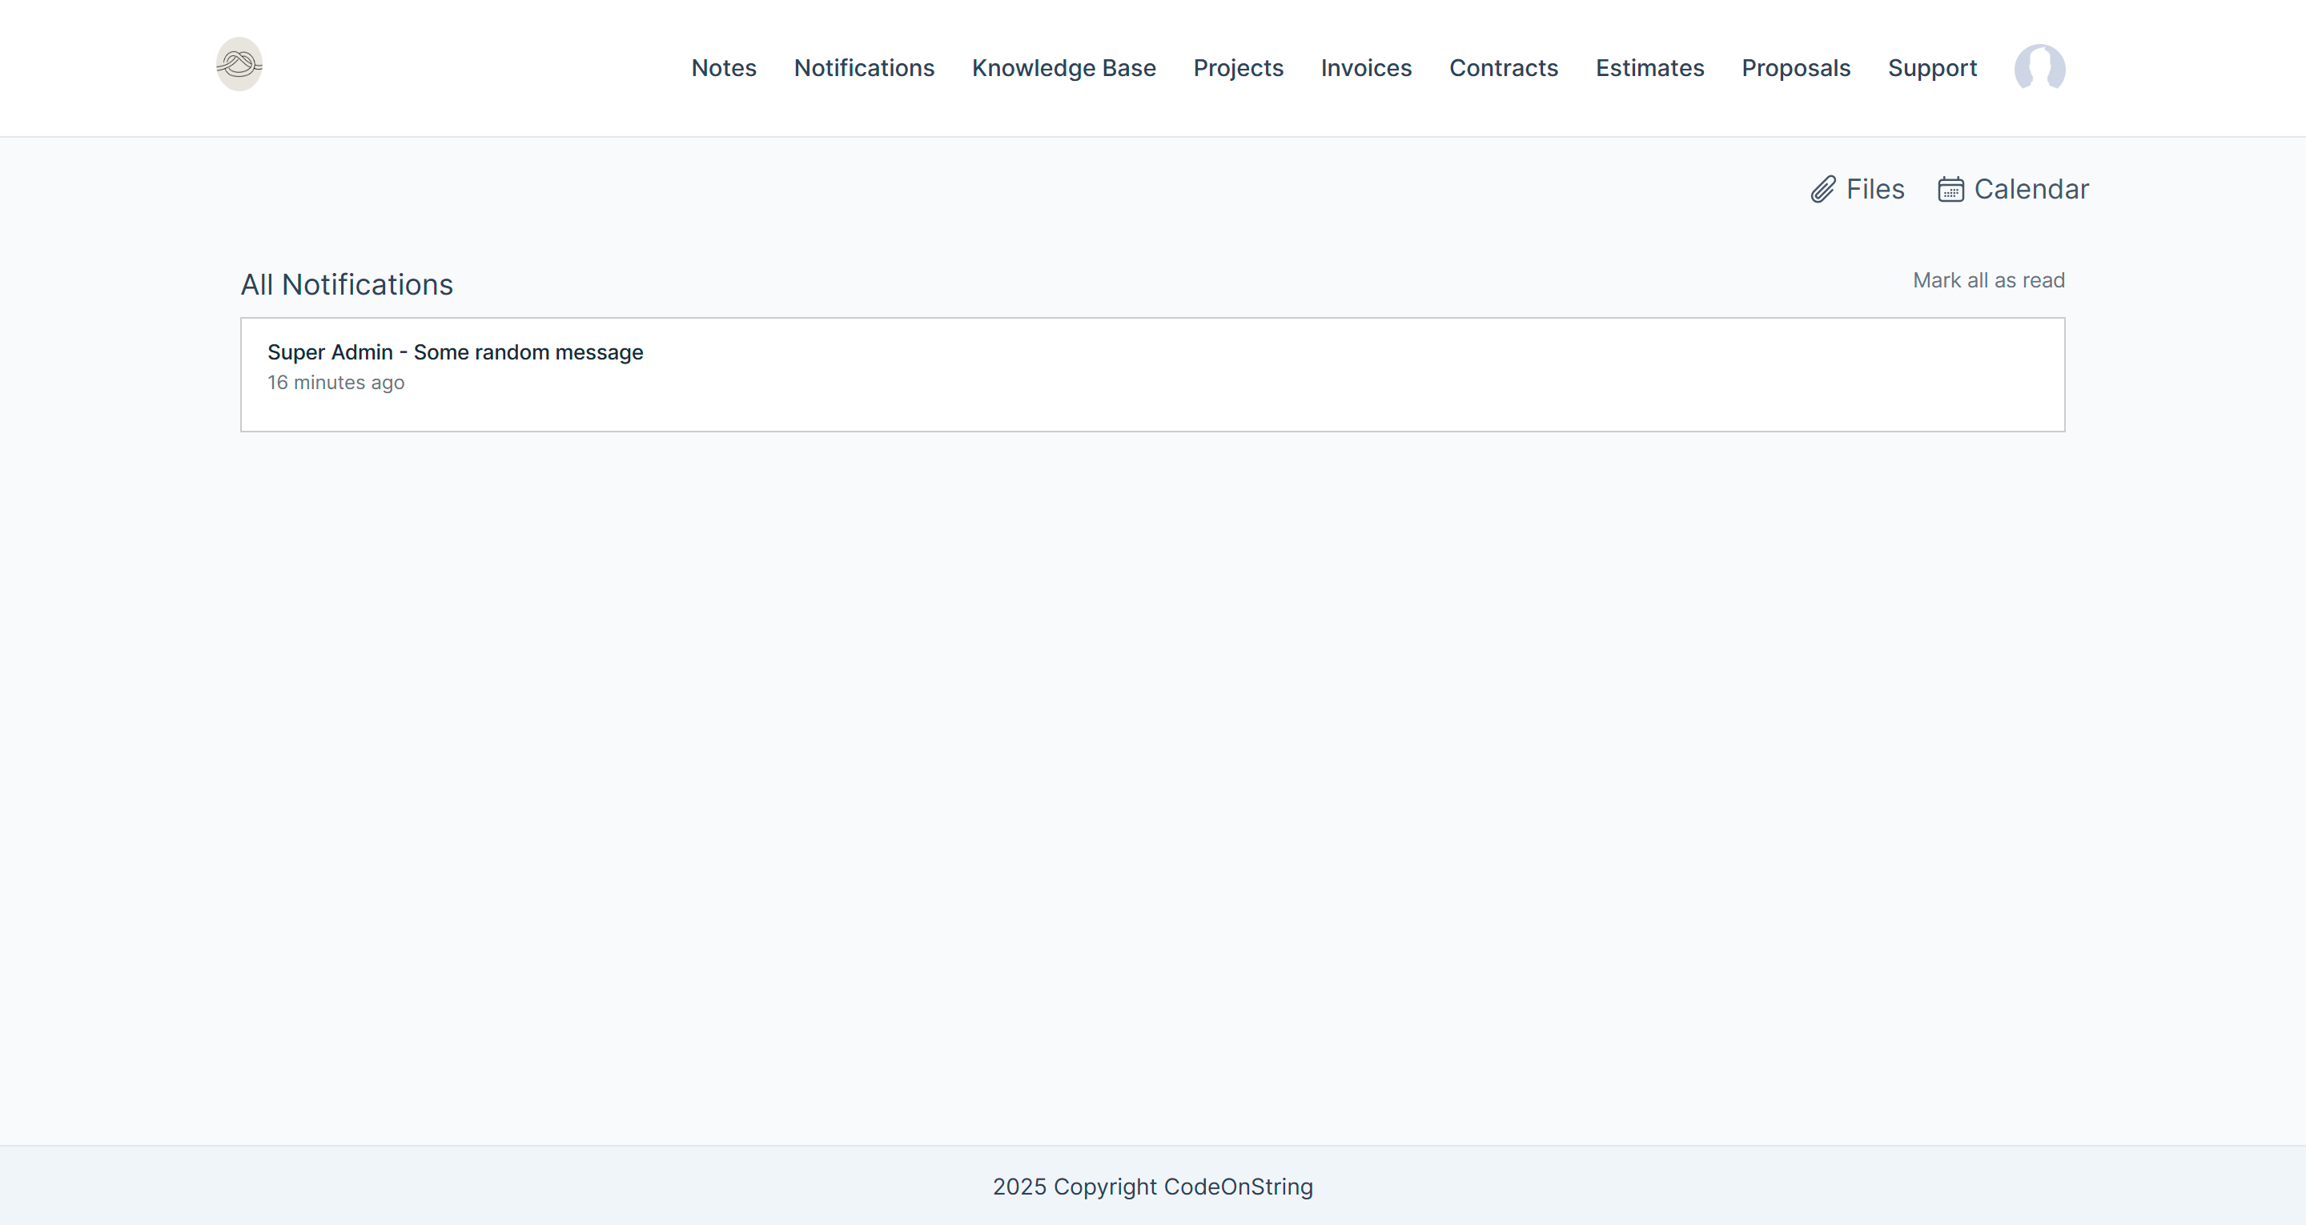The height and width of the screenshot is (1225, 2306).
Task: Open the Calendar link text
Action: 2031,190
